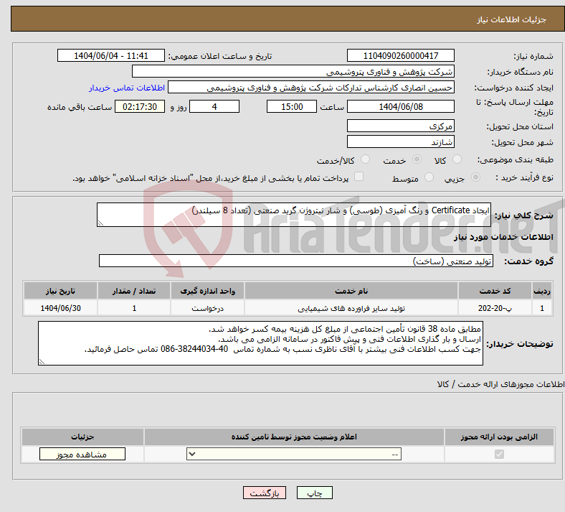Click the remaining time field 02:17:30
Image resolution: width=565 pixels, height=512 pixels.
(x=140, y=106)
